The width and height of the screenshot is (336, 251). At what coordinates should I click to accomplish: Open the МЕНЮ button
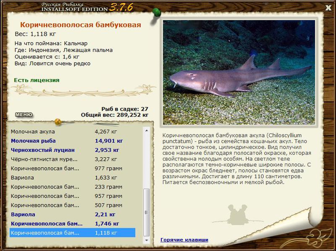pos(24,115)
